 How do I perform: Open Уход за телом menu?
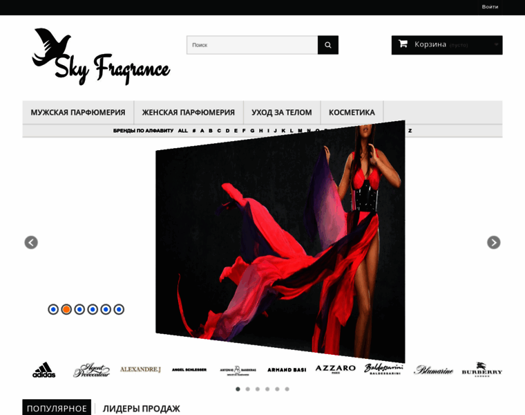(x=282, y=112)
